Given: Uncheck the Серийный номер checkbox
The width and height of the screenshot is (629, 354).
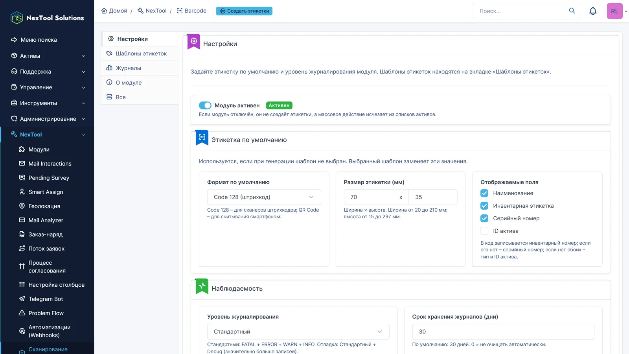Looking at the screenshot, I should (x=484, y=218).
